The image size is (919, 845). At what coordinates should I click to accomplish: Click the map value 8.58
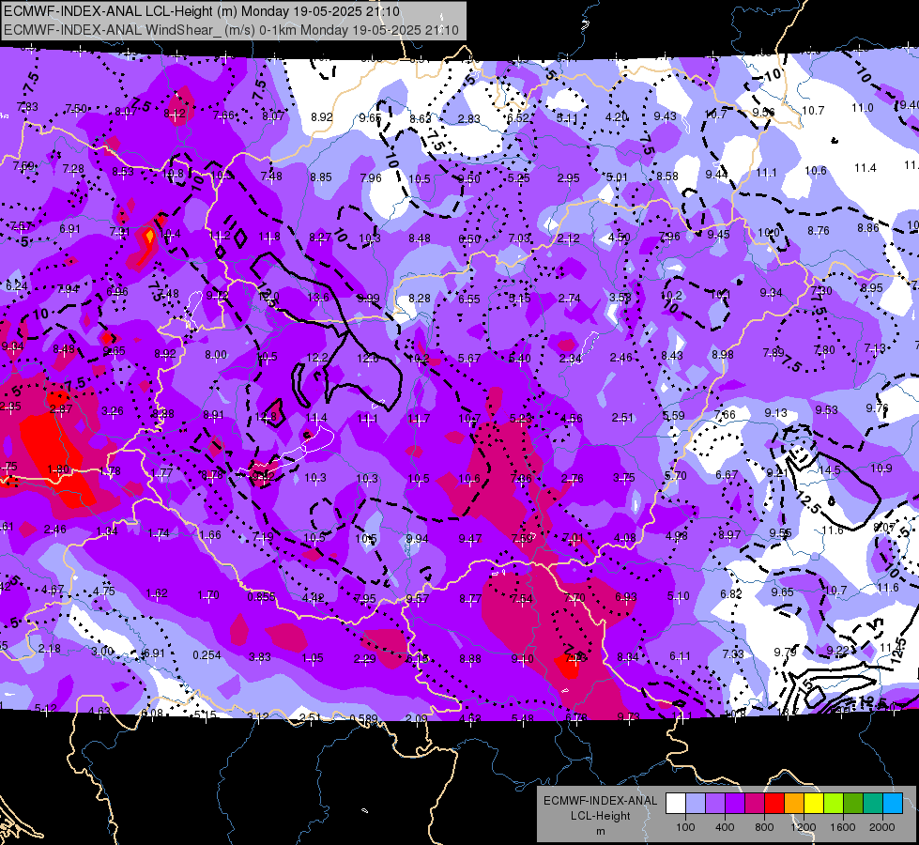667,177
